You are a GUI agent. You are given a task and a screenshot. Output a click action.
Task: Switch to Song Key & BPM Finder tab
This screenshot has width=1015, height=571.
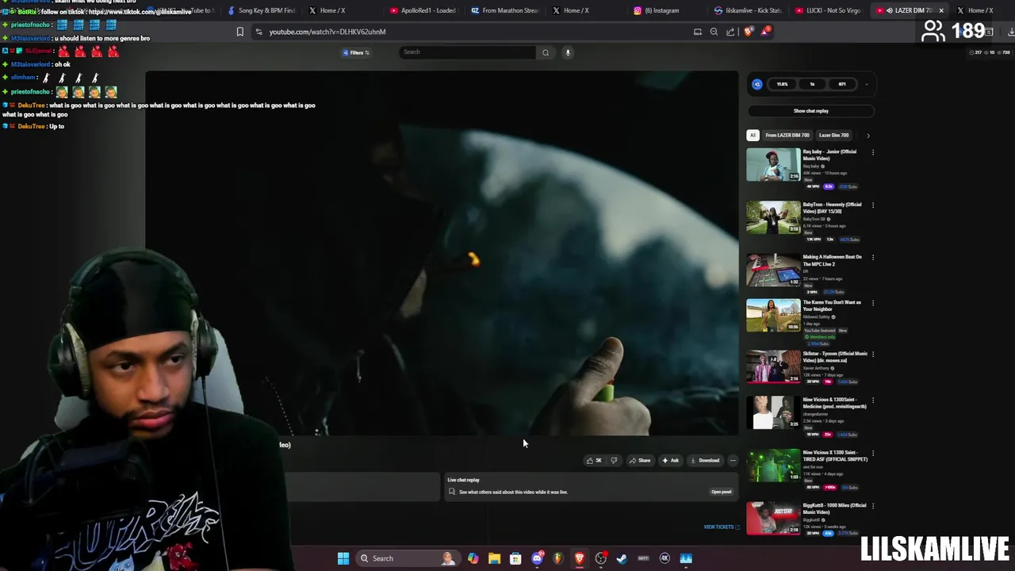click(x=262, y=10)
